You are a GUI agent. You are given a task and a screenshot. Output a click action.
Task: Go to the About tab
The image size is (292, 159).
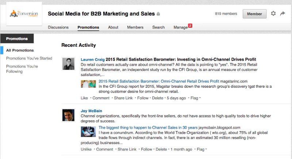113,27
